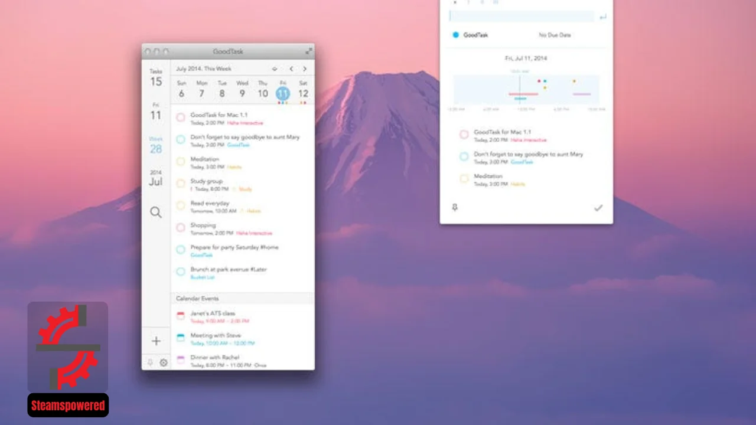Open settings gear in GoodTask window

click(x=164, y=362)
